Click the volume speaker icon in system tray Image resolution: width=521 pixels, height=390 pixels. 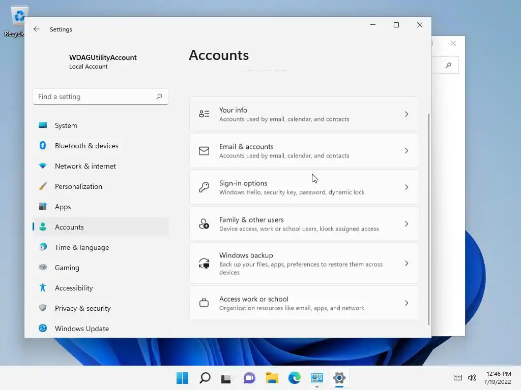pyautogui.click(x=472, y=378)
